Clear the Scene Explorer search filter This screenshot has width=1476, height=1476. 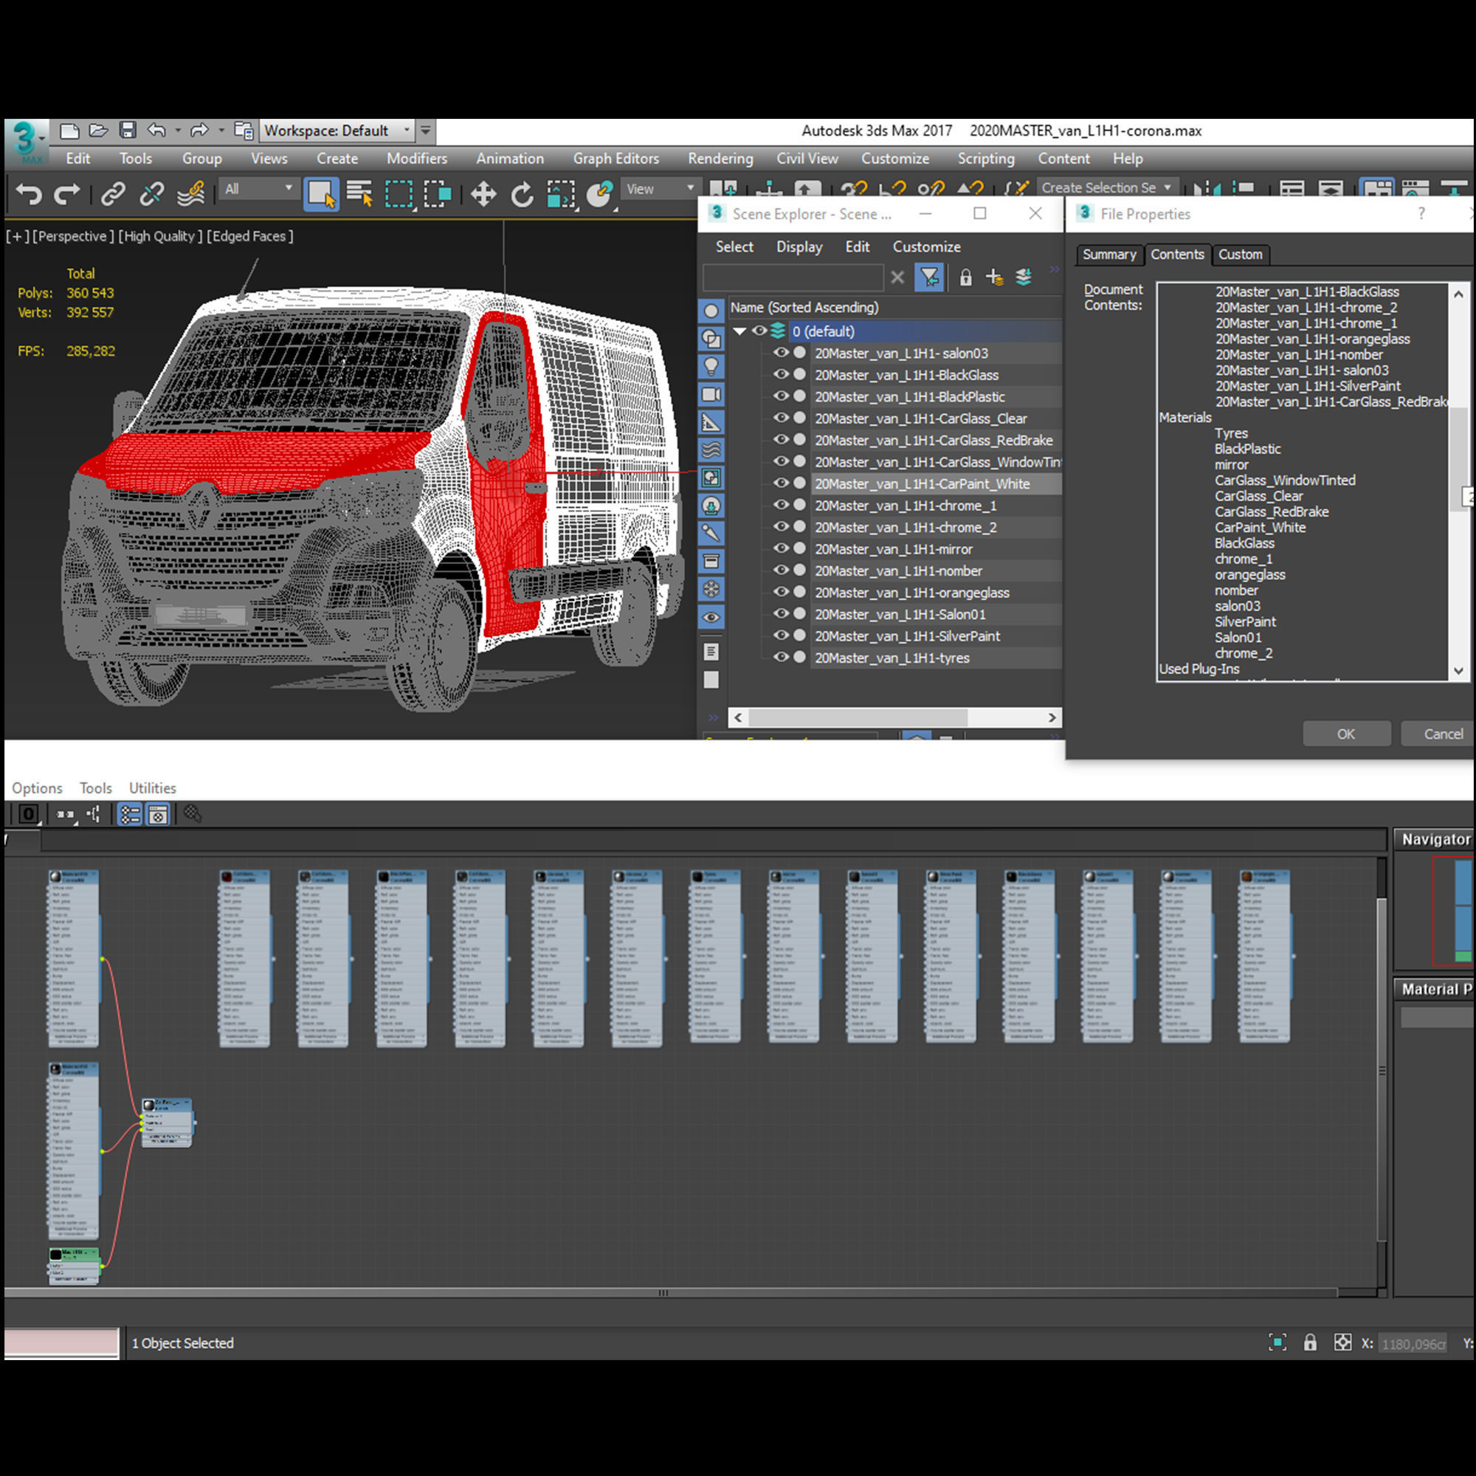point(897,277)
